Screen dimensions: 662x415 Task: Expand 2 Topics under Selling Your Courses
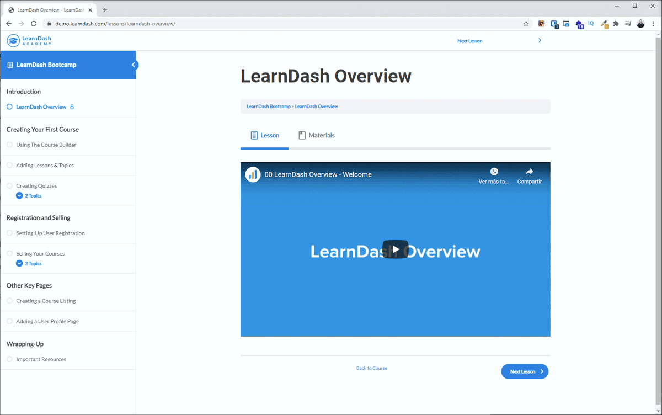(28, 263)
